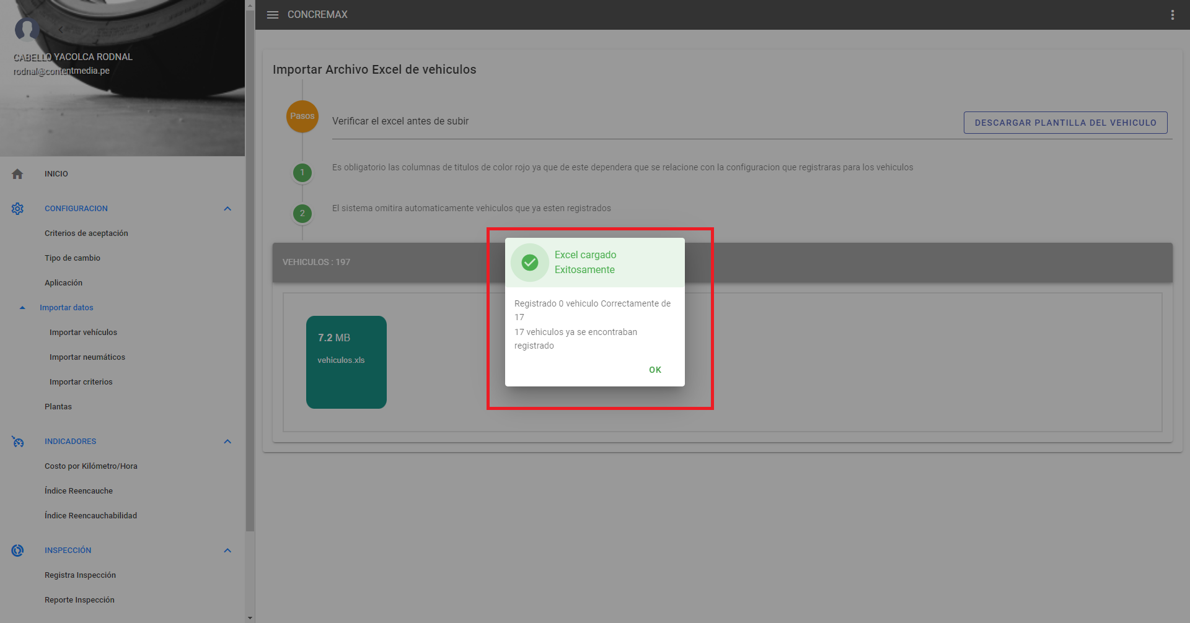Viewport: 1190px width, 623px height.
Task: Click the sidebar scrollbar down arrow
Action: [250, 617]
